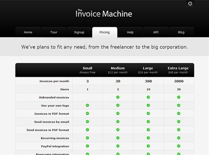Click the Invoices per month row label
This screenshot has width=209, height=155.
(54, 81)
